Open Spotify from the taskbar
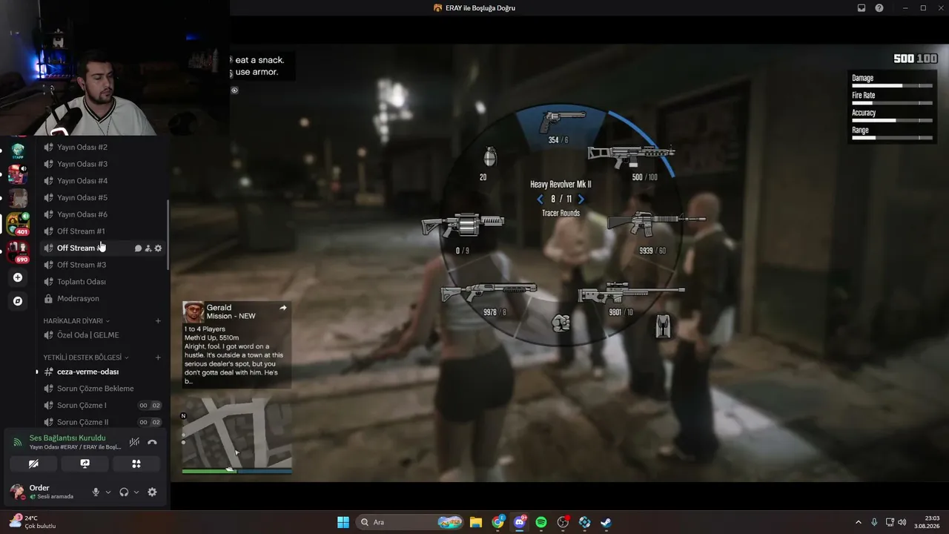949x534 pixels. pos(541,522)
